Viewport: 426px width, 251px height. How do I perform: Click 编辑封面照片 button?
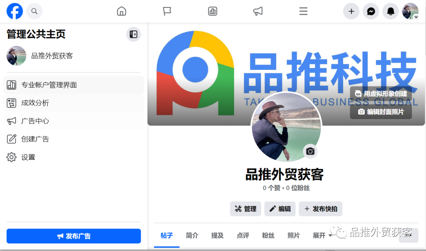pos(381,112)
